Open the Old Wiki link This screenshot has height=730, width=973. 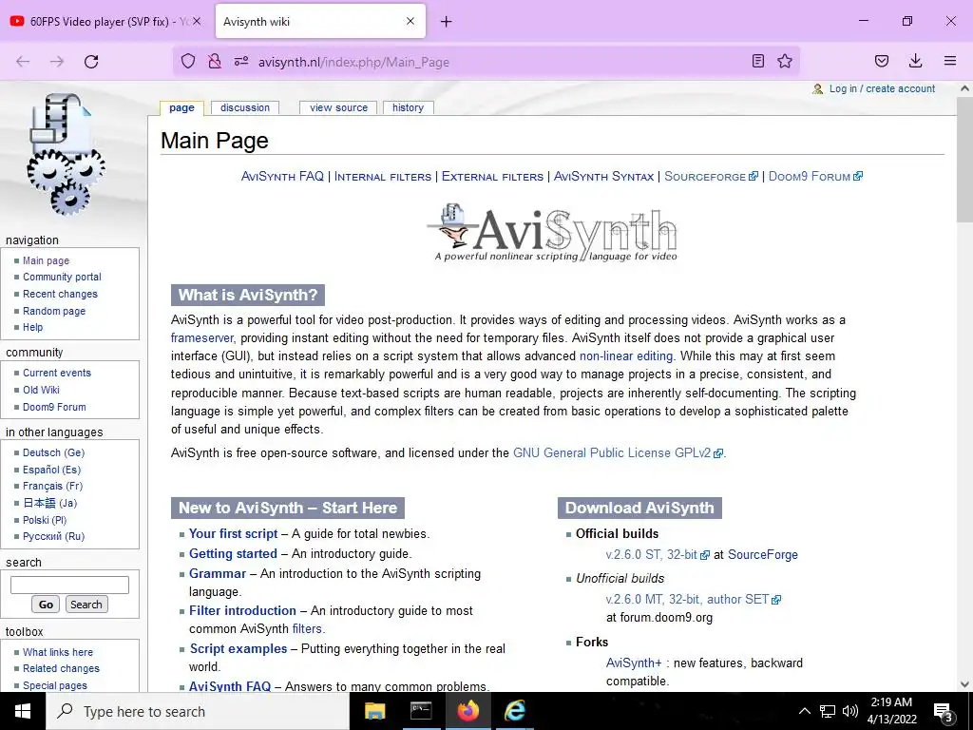[41, 390]
